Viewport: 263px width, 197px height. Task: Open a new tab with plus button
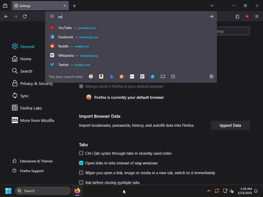tap(74, 6)
